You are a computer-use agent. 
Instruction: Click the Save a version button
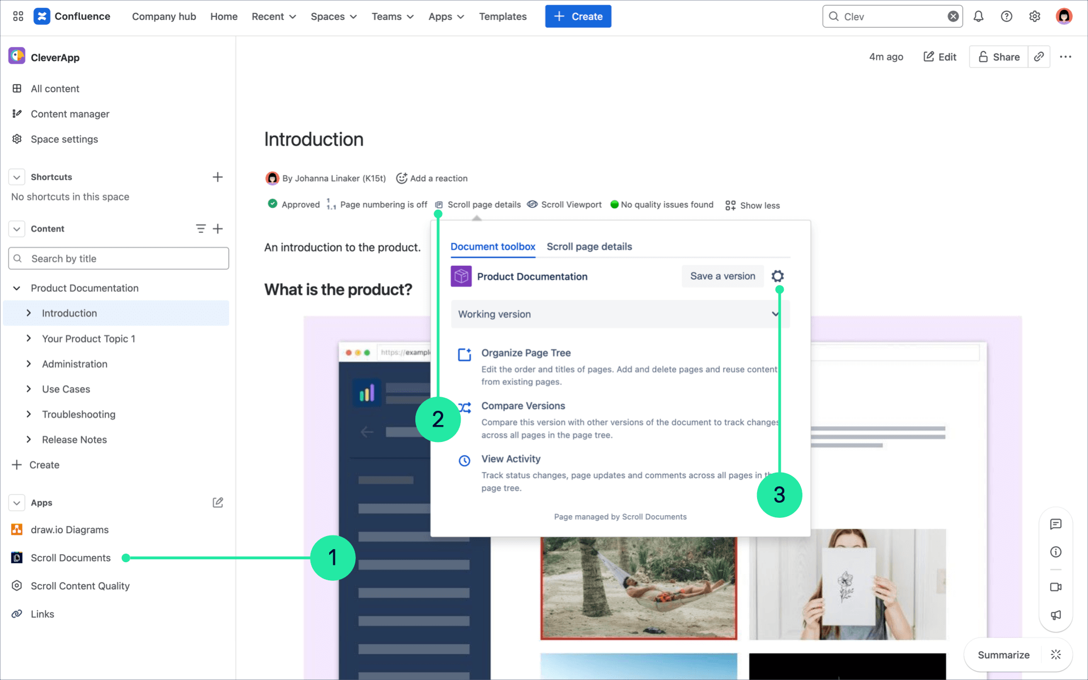[722, 276]
